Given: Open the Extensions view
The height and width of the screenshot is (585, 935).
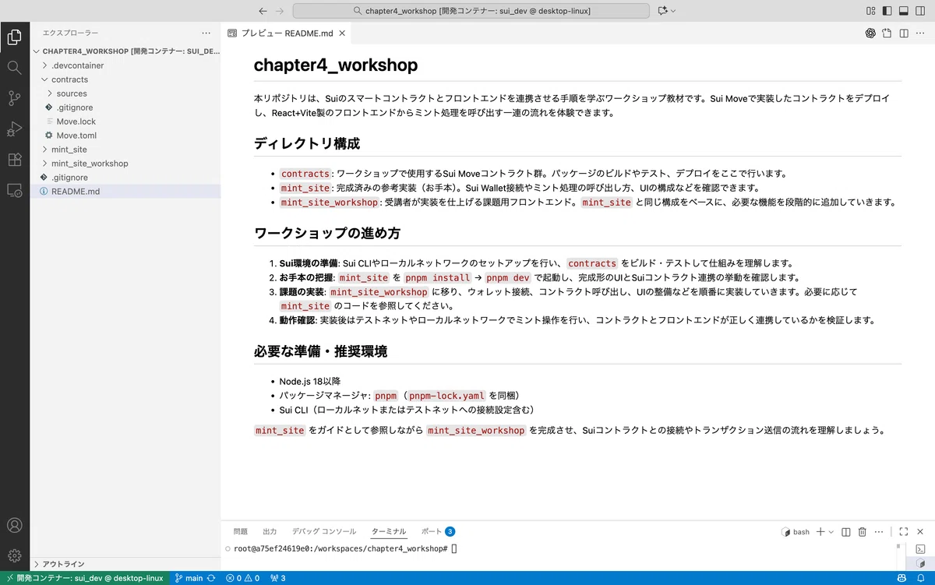Looking at the screenshot, I should pos(14,159).
